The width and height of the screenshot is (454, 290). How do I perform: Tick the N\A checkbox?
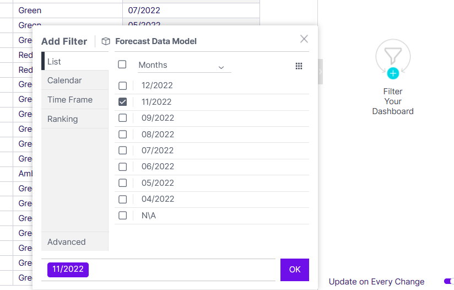pyautogui.click(x=123, y=216)
